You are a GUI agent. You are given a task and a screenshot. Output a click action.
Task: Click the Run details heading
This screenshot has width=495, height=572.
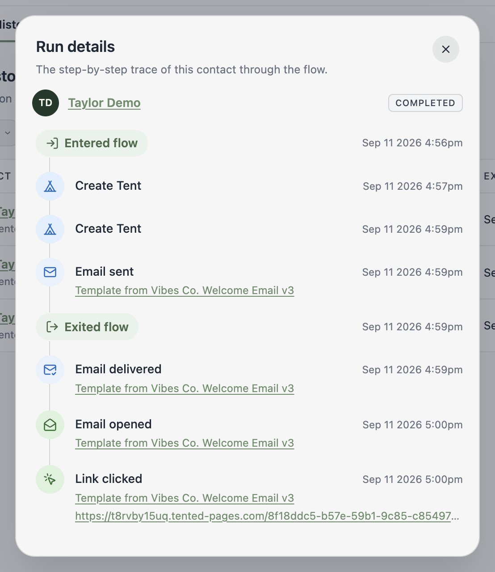[x=76, y=47]
